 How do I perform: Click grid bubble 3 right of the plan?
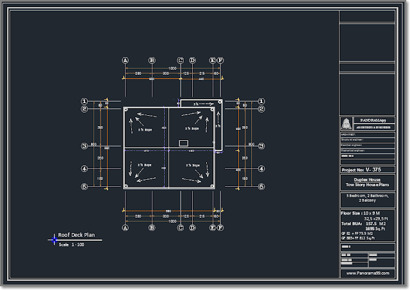(261, 146)
